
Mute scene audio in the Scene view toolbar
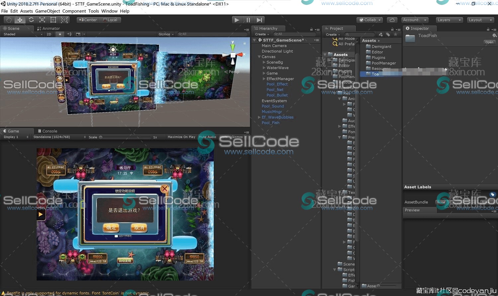coord(69,34)
